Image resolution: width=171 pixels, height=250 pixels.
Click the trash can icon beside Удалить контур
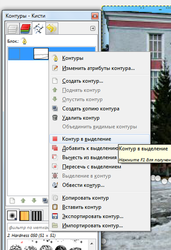point(55,118)
